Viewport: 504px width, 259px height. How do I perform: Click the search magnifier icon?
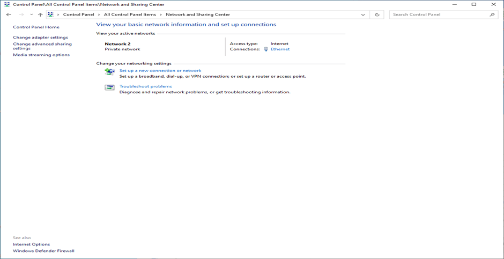492,15
